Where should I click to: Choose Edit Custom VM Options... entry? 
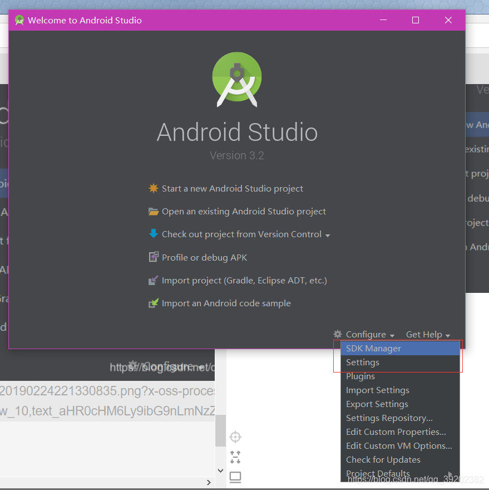400,445
